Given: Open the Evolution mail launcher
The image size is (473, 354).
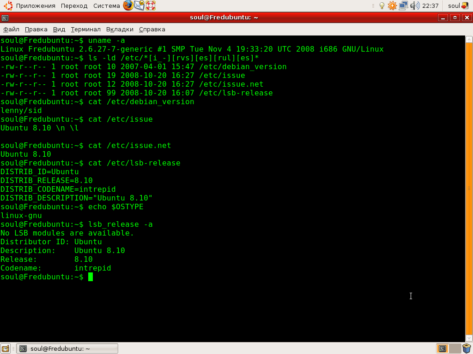Looking at the screenshot, I should tap(139, 6).
